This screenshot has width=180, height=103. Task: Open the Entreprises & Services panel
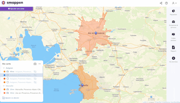coord(173,24)
